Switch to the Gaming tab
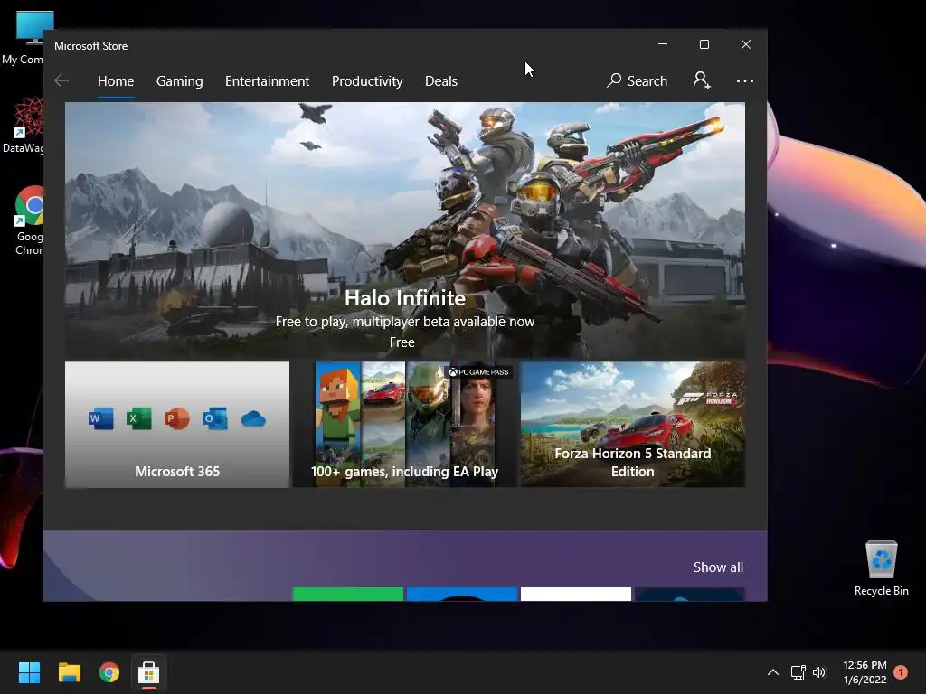This screenshot has width=926, height=694. 180,80
